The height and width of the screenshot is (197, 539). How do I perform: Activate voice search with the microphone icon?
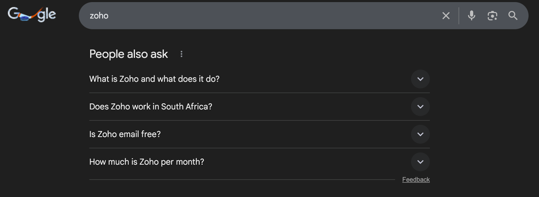471,15
